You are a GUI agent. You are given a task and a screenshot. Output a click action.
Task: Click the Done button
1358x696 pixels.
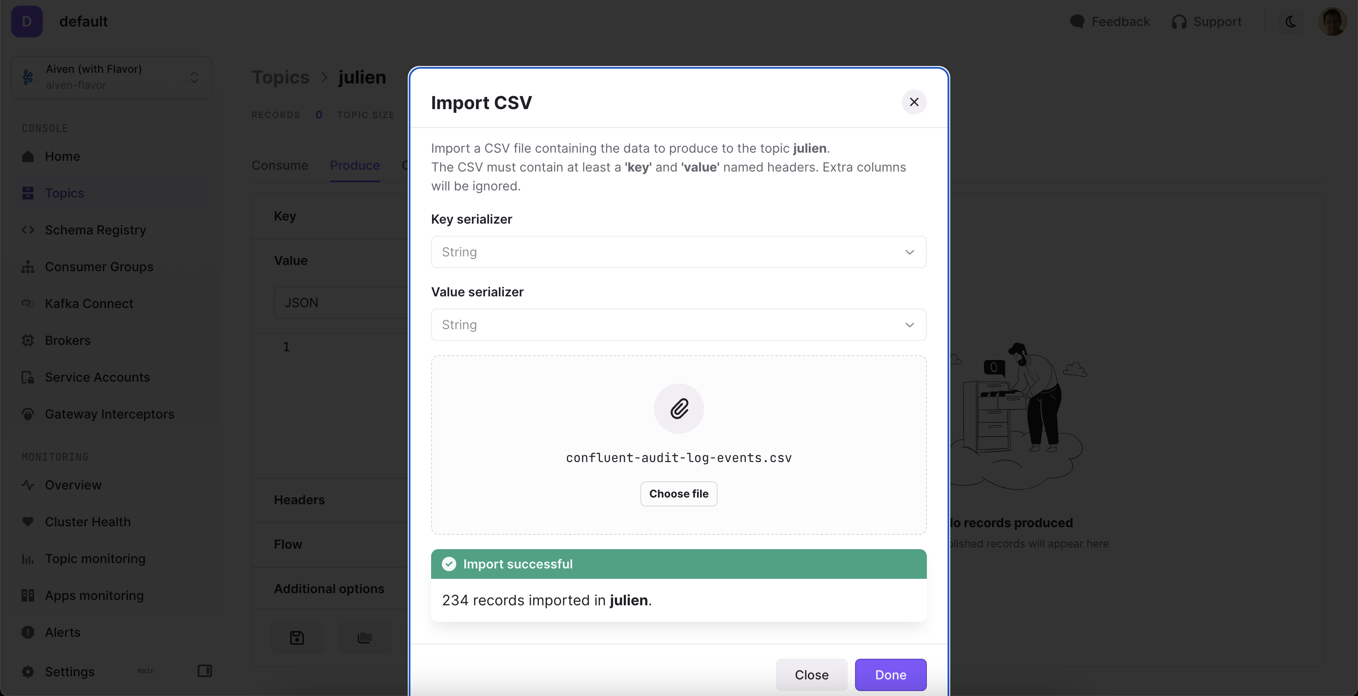tap(890, 675)
